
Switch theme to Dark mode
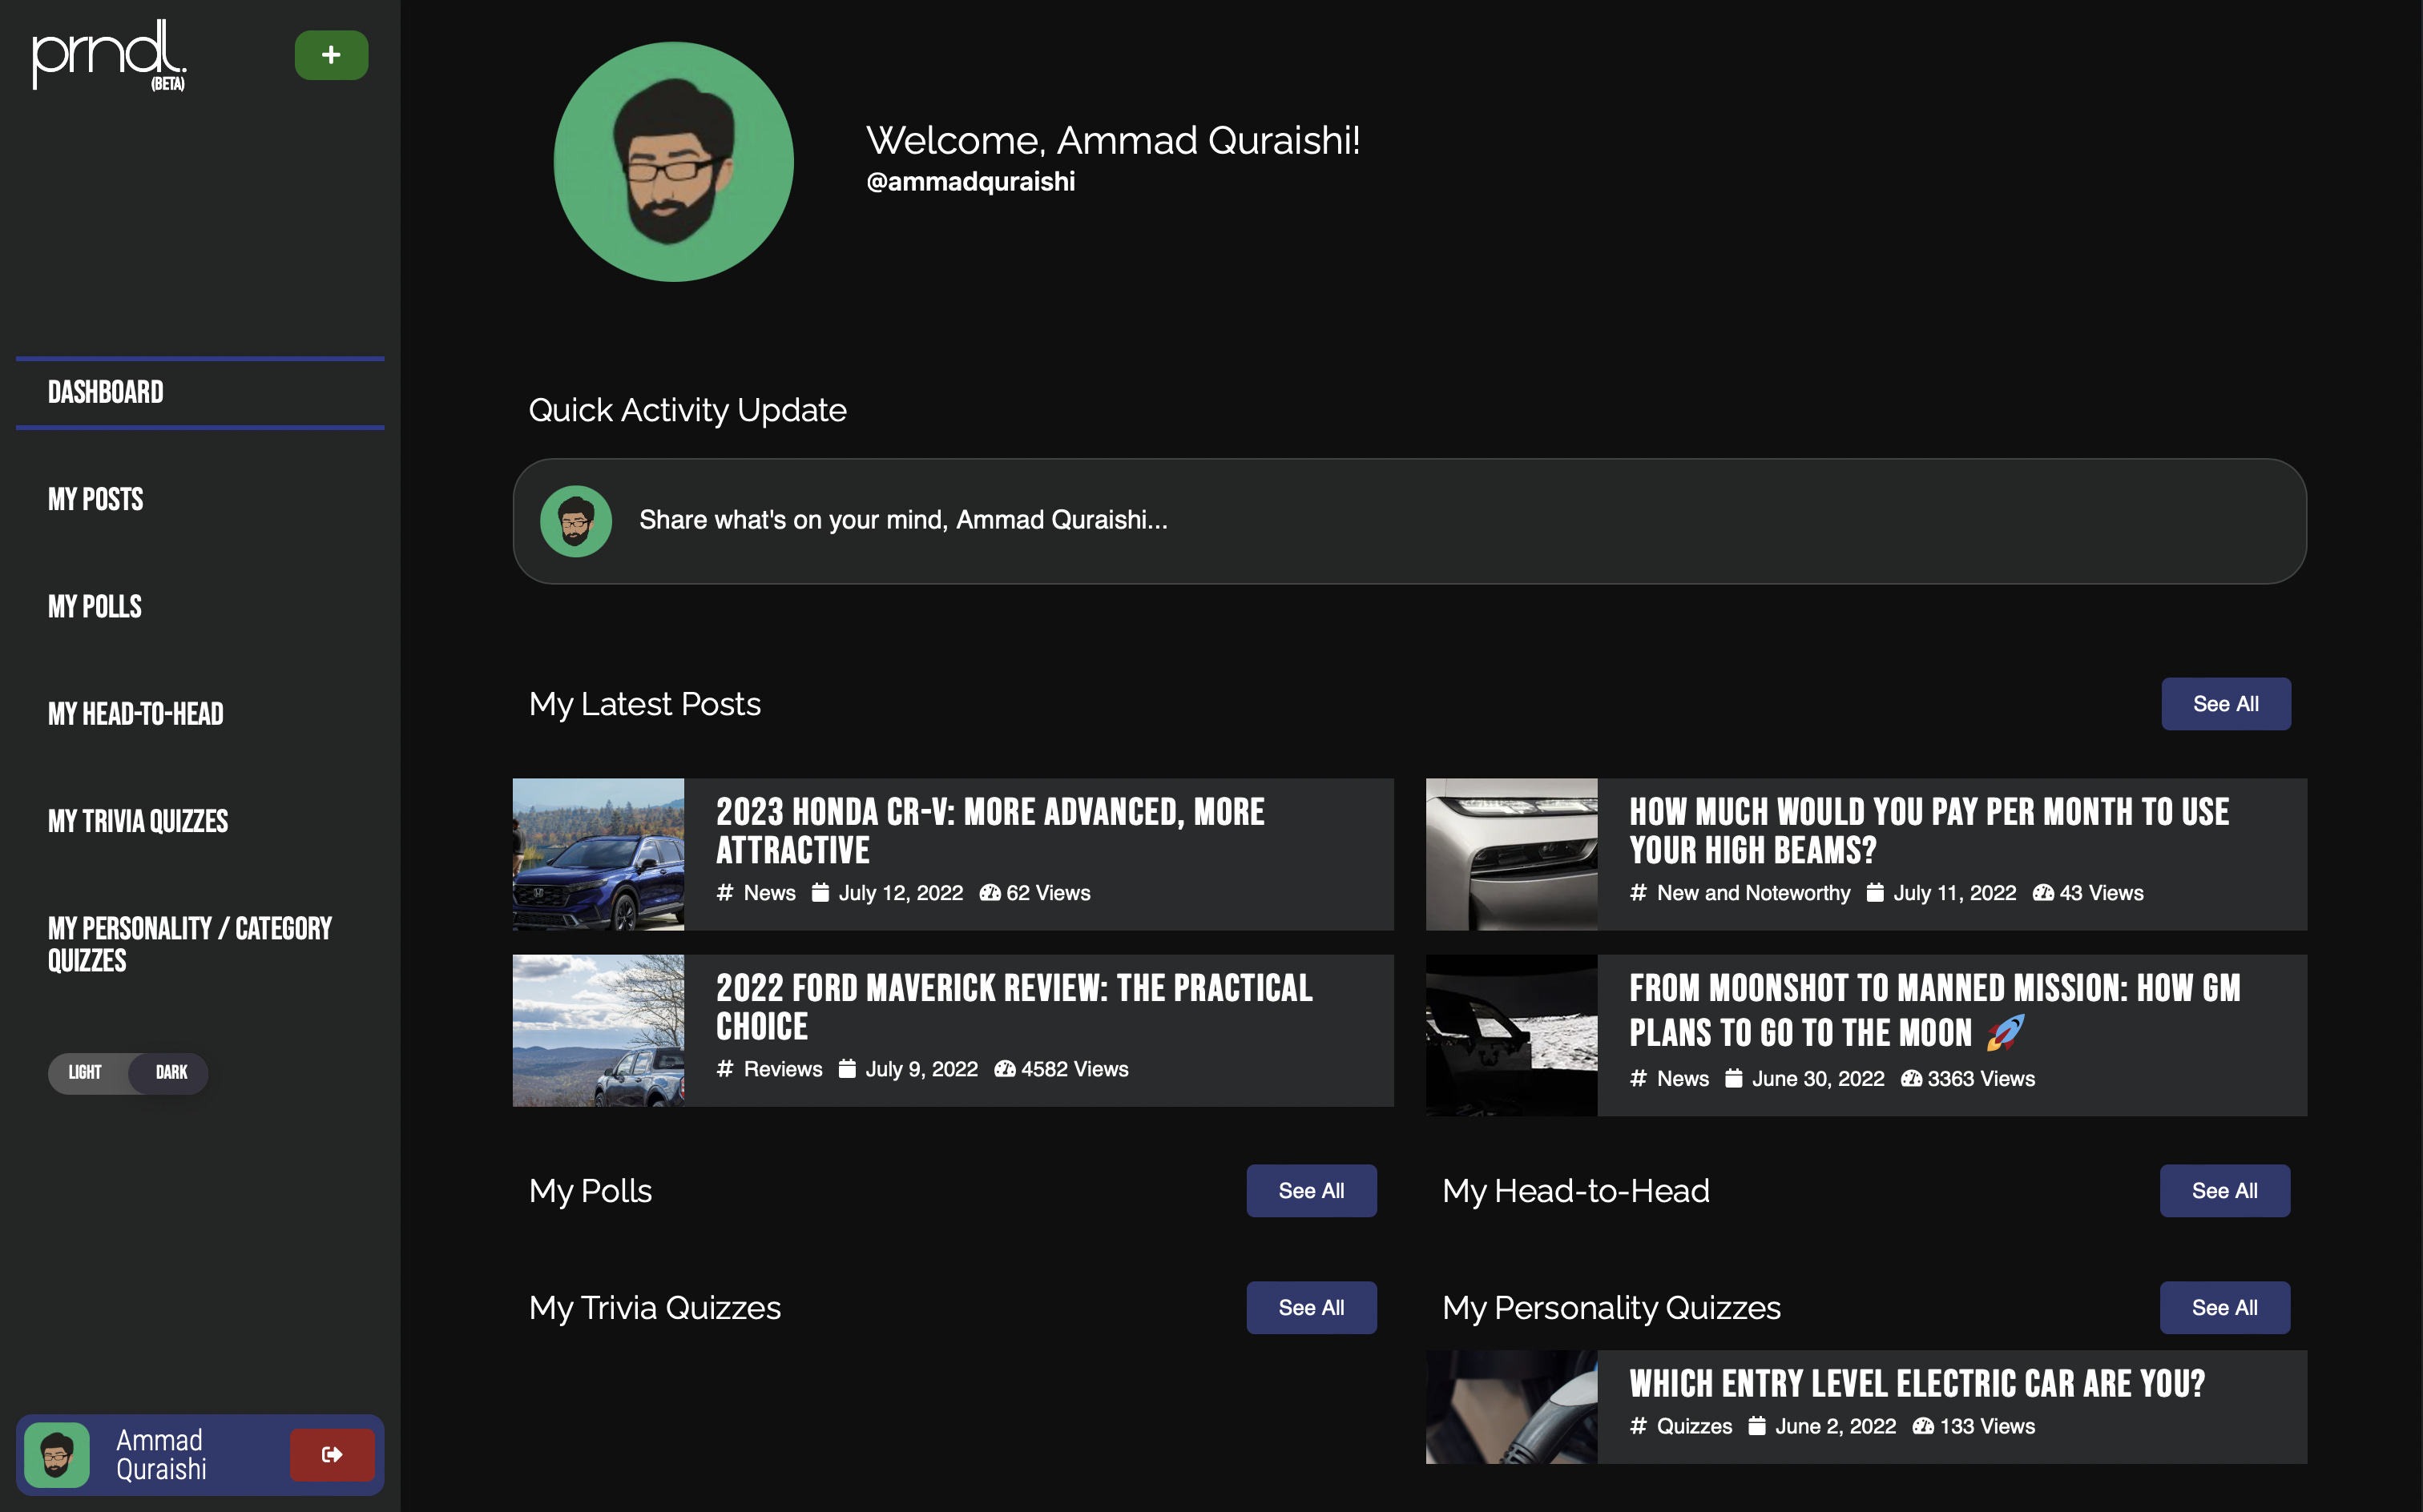pyautogui.click(x=171, y=1073)
